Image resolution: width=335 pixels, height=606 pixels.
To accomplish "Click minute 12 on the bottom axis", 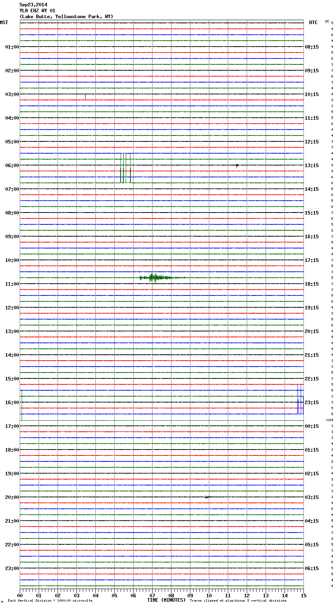I will (x=247, y=595).
